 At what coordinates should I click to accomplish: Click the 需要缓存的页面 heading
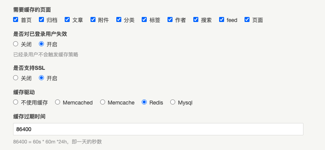point(32,10)
